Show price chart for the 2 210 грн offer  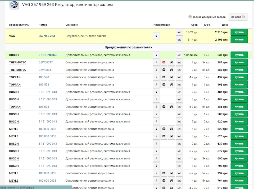pyautogui.click(x=179, y=32)
